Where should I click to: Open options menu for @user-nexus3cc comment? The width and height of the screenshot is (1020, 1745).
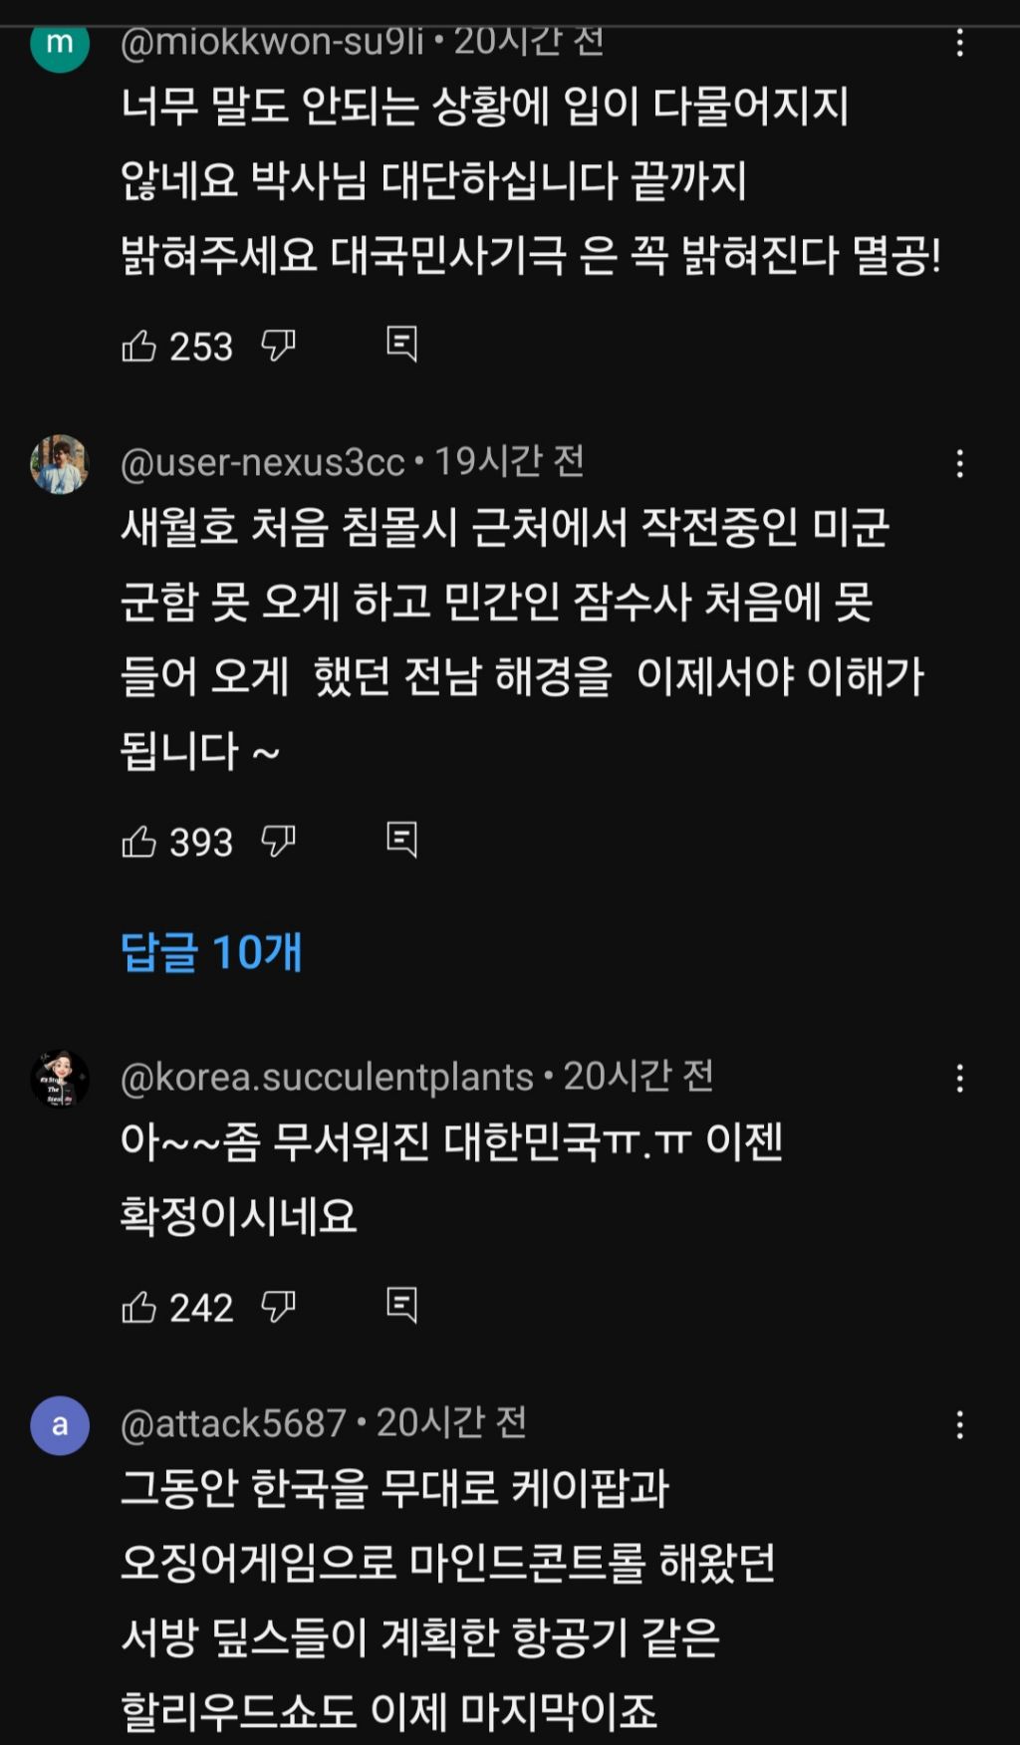(x=959, y=464)
